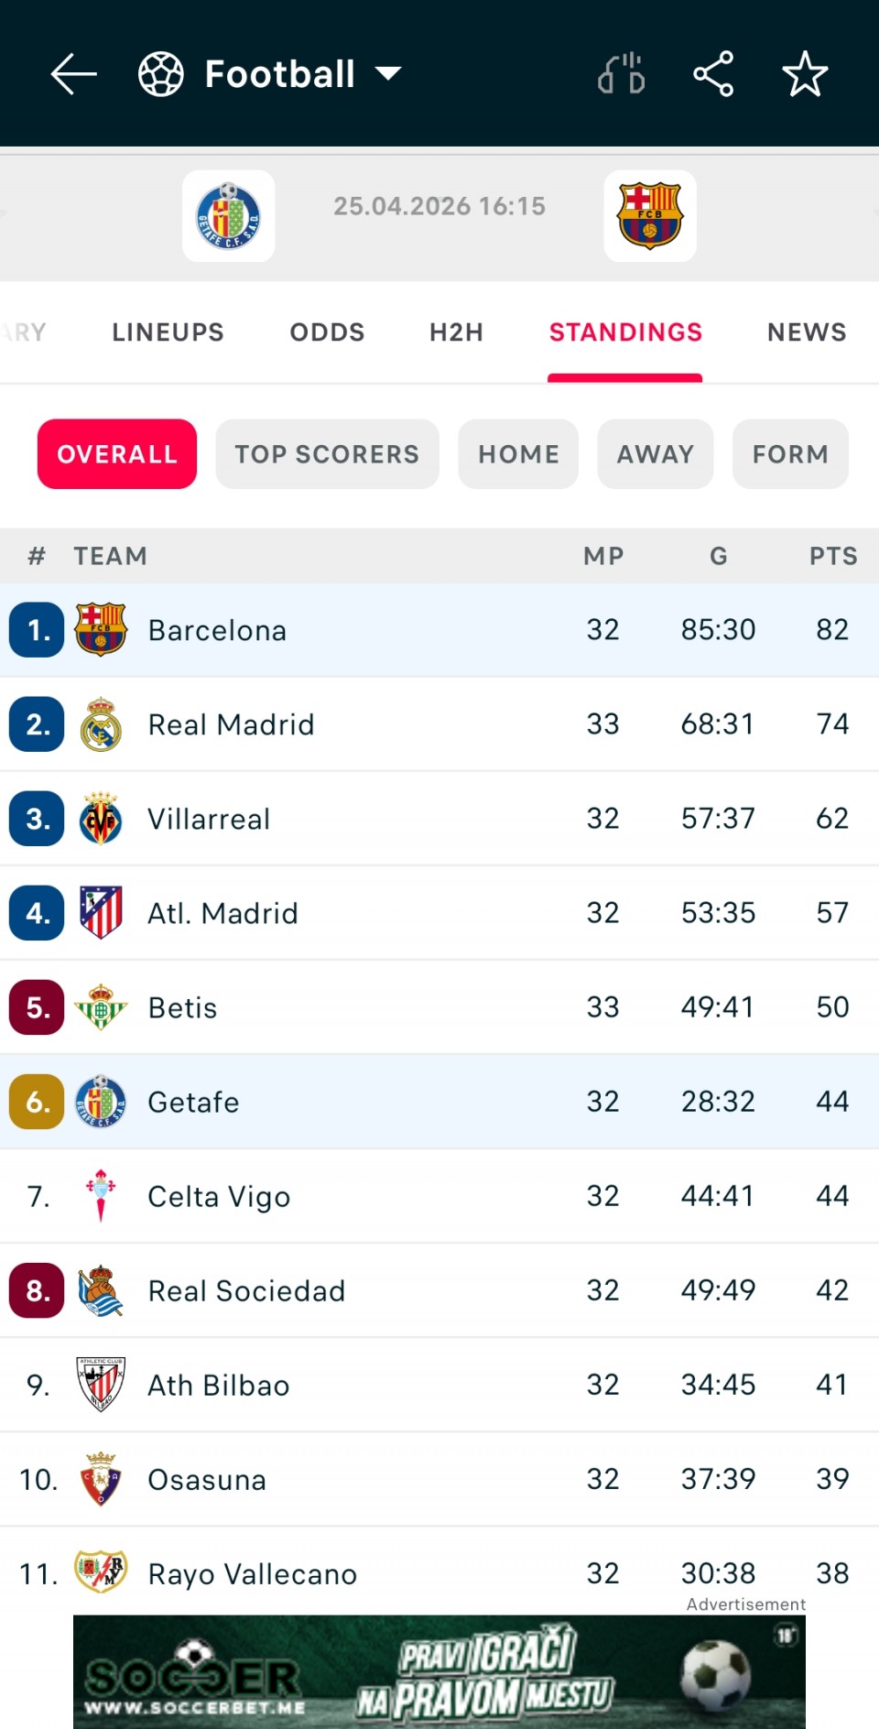879x1729 pixels.
Task: Select the Top Scorers filter
Action: (x=327, y=454)
